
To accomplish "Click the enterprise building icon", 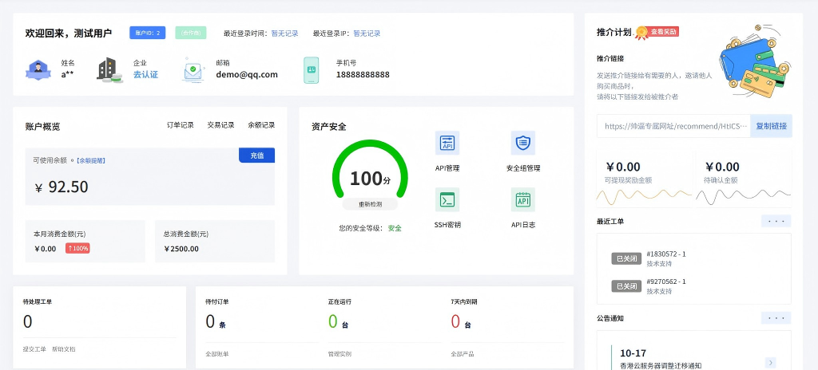I will point(109,69).
